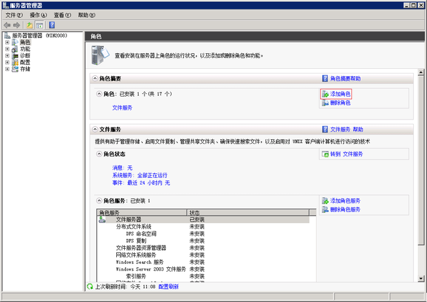Toggle the show/hide console tree icon
The width and height of the screenshot is (427, 302).
(39, 26)
